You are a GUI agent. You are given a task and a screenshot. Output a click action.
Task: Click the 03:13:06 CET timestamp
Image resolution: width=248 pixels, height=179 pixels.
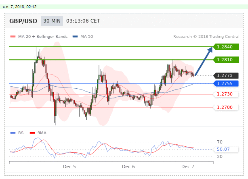click(83, 21)
